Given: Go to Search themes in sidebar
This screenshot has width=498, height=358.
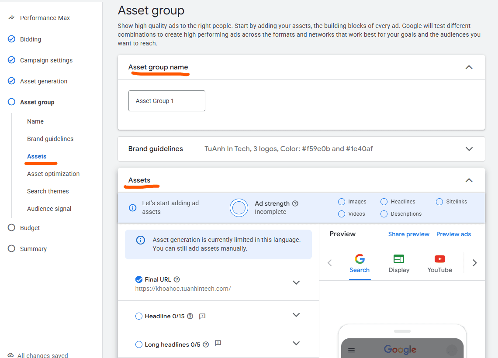Looking at the screenshot, I should tap(48, 191).
